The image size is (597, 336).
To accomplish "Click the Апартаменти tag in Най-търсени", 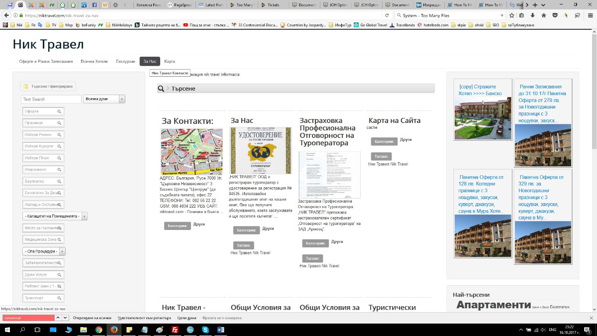I will (494, 305).
